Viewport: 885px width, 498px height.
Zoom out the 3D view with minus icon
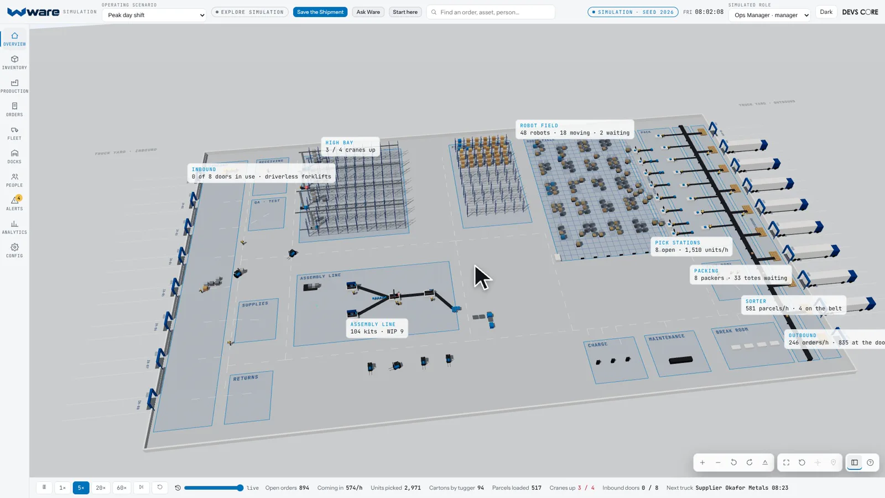point(718,463)
